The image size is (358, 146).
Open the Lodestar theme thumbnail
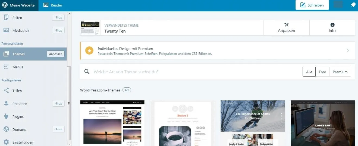323,123
